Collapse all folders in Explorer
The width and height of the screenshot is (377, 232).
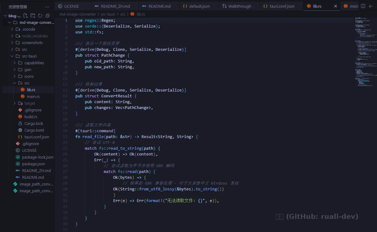pos(47,15)
